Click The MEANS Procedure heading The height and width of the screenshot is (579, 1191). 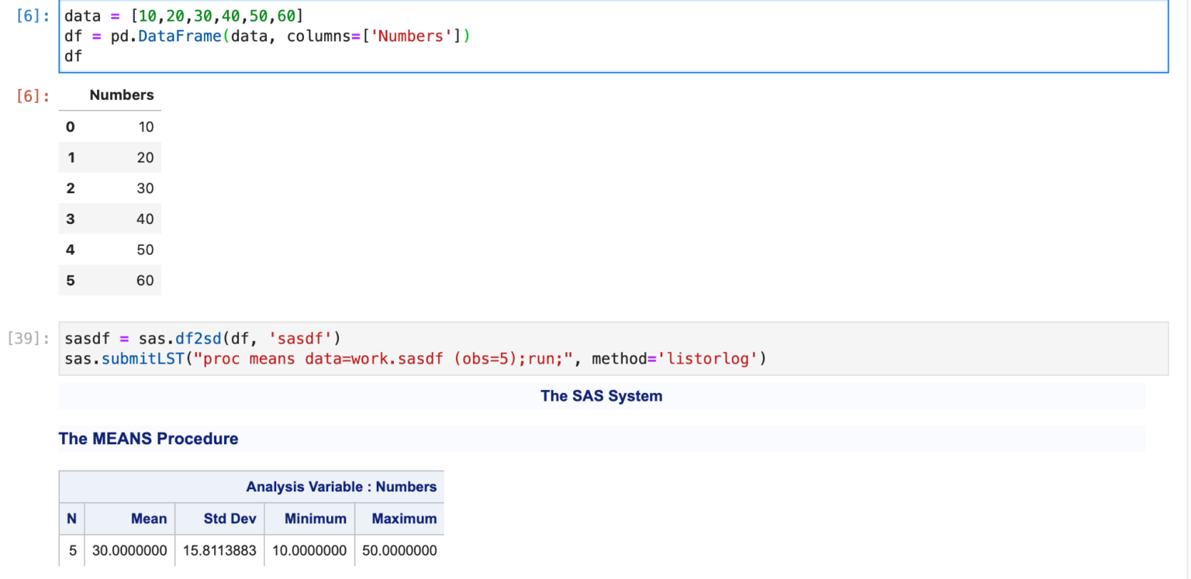(148, 439)
